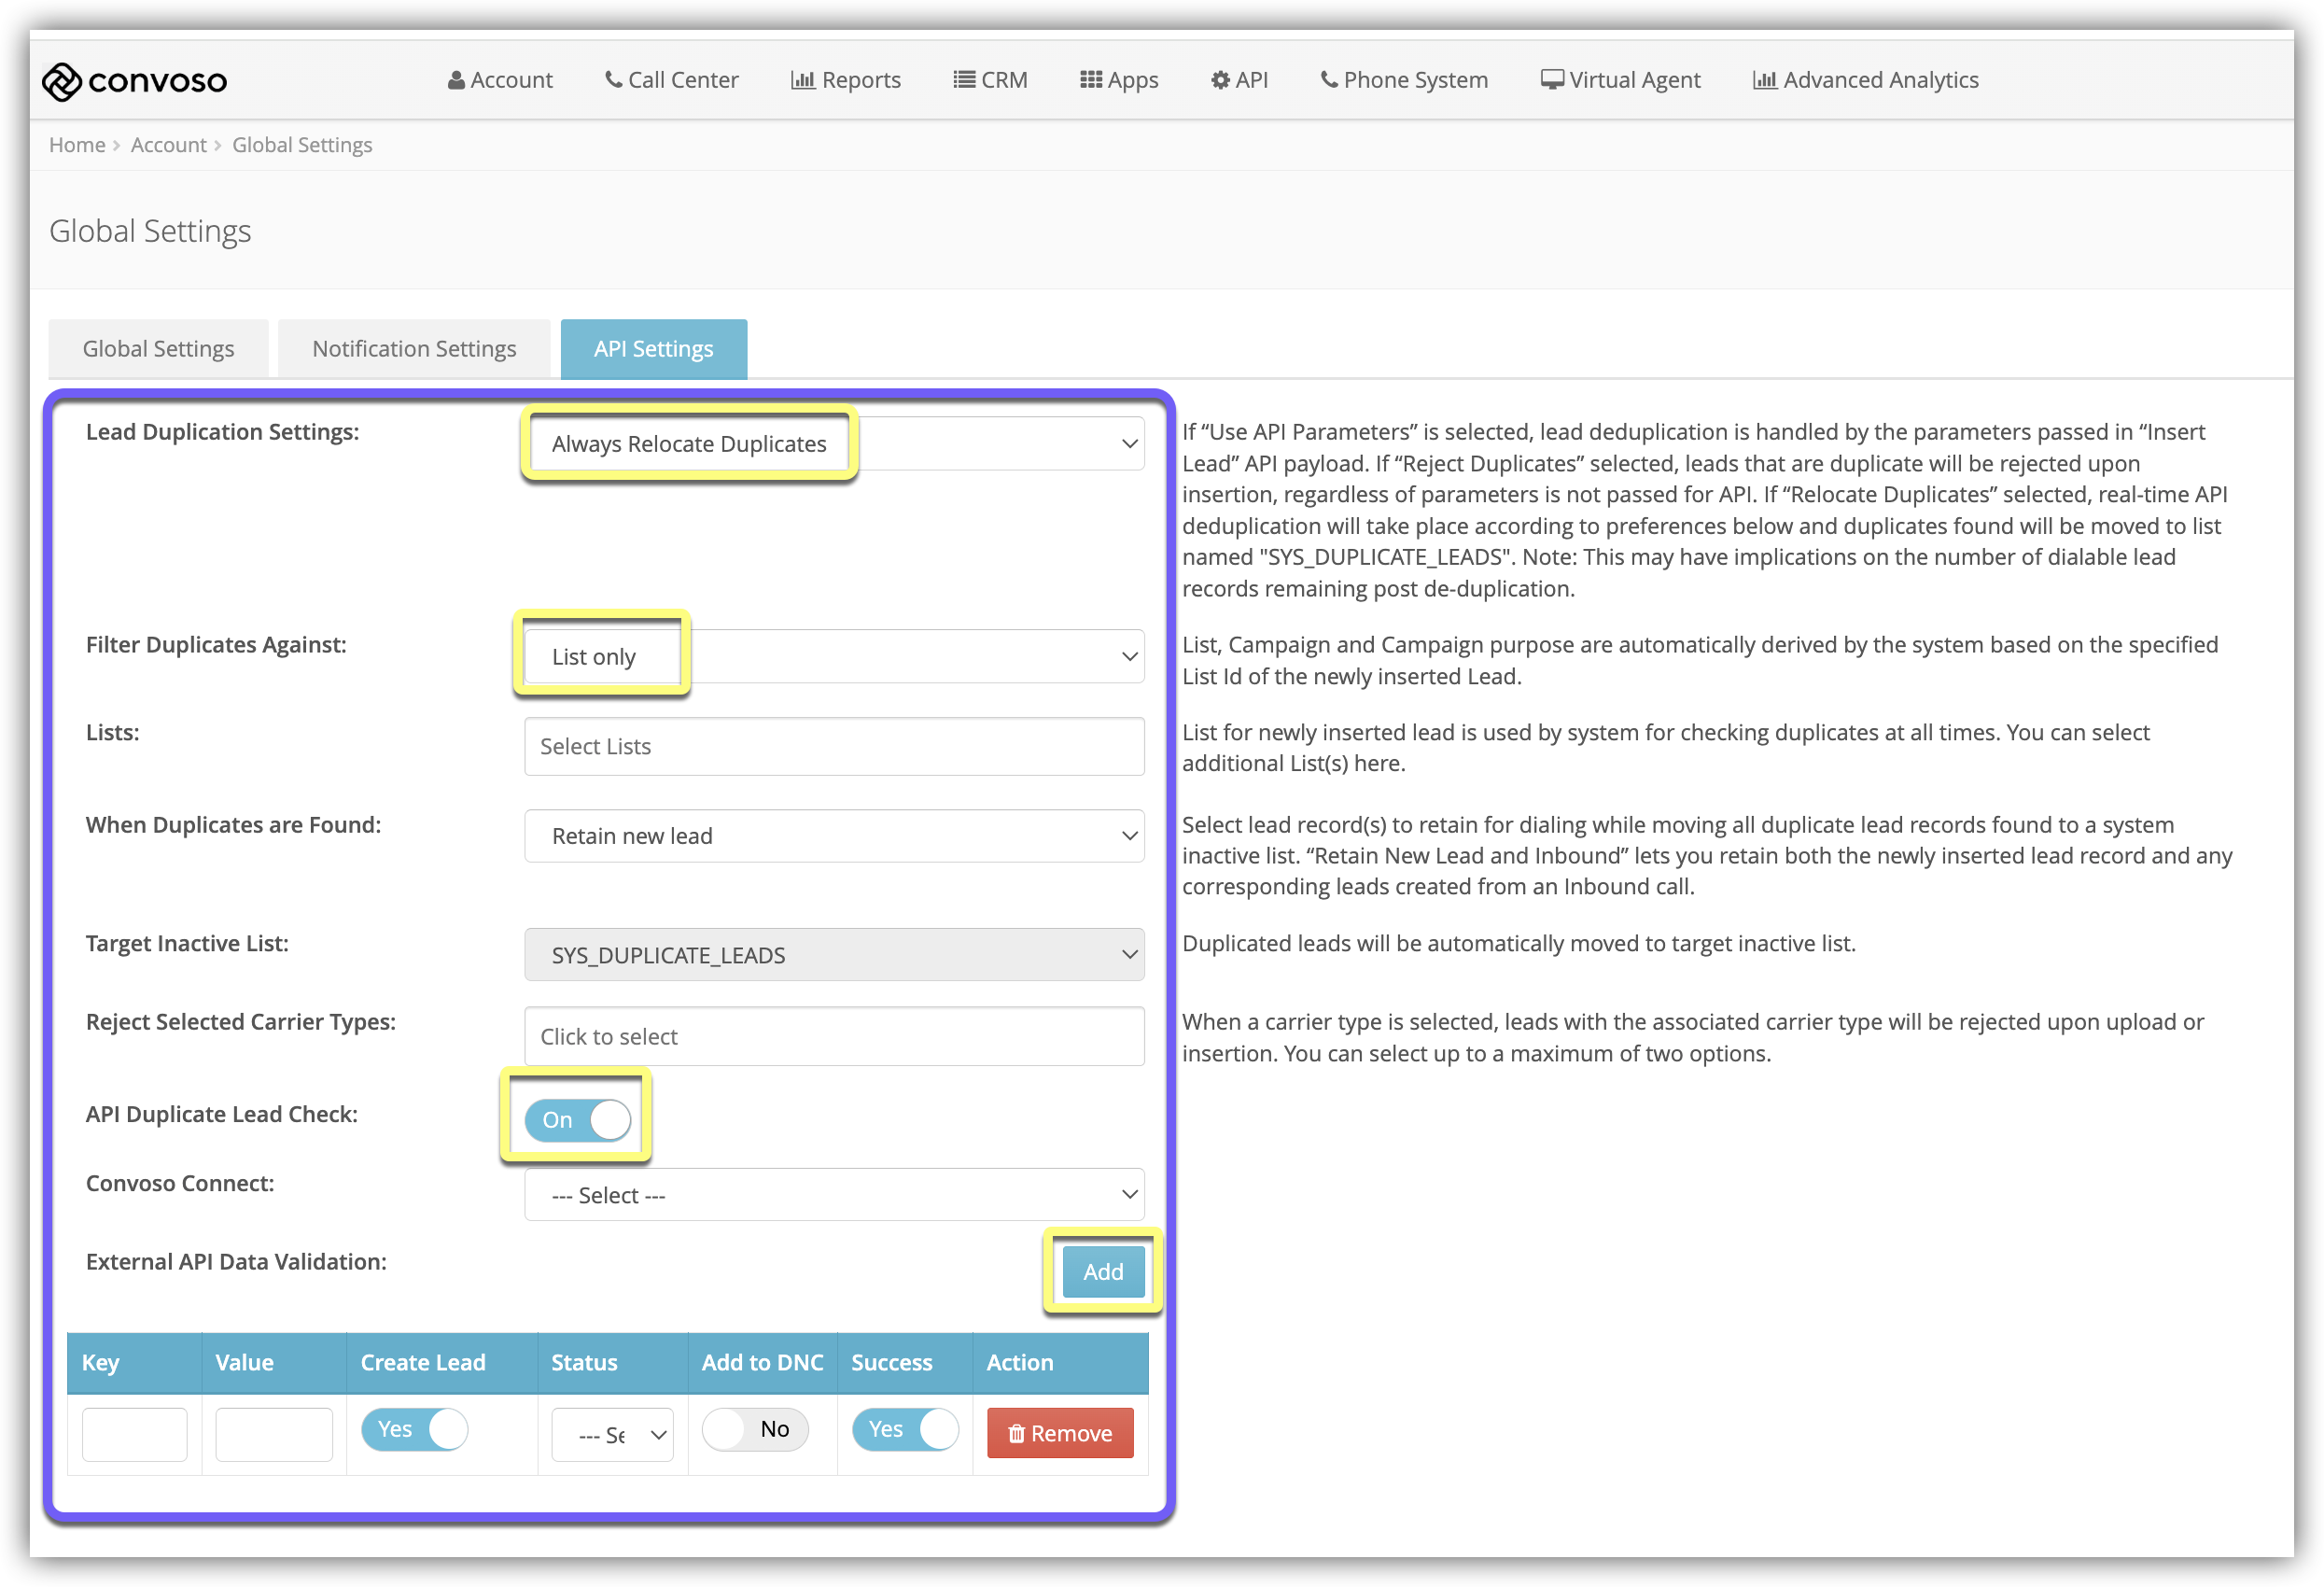Click the Call Center phone icon
Image resolution: width=2324 pixels, height=1587 pixels.
click(613, 80)
